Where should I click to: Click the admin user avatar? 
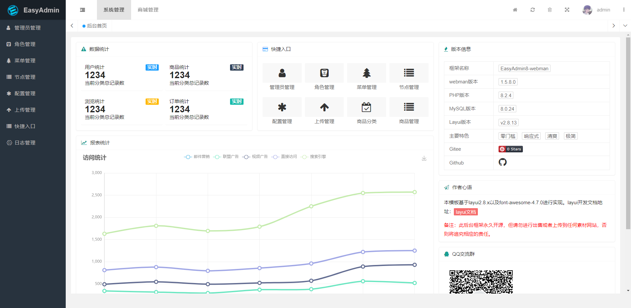pos(587,10)
